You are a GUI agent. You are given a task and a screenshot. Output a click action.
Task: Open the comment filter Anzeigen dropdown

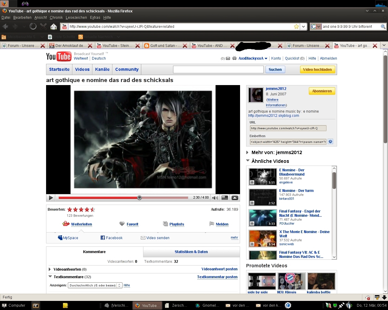coord(95,285)
